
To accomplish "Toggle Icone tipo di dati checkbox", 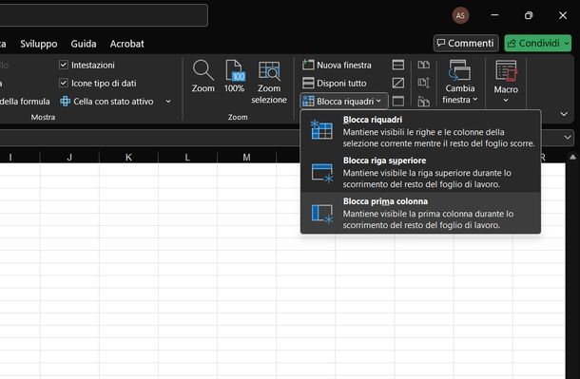I will click(x=64, y=84).
